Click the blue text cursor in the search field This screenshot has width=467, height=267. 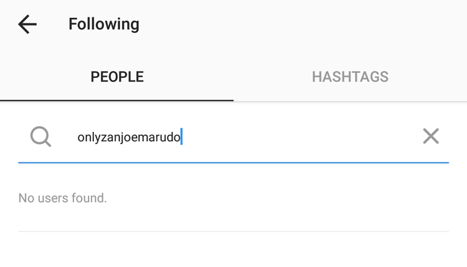tap(181, 136)
